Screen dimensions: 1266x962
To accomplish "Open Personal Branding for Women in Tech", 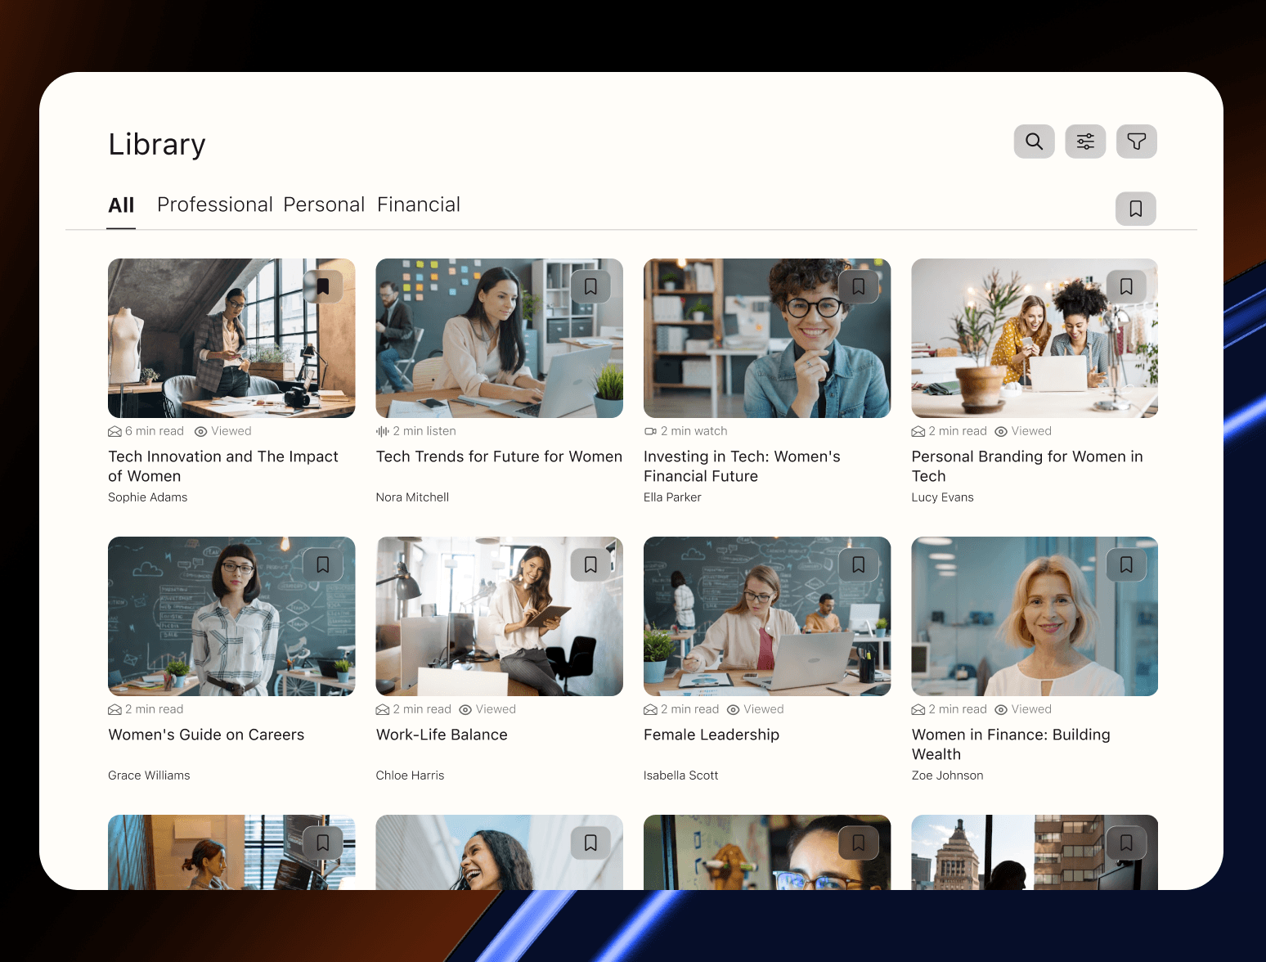I will pos(1027,466).
